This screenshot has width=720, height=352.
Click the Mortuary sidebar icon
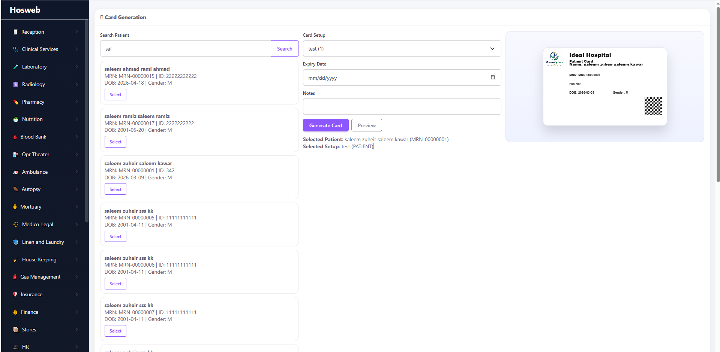15,207
